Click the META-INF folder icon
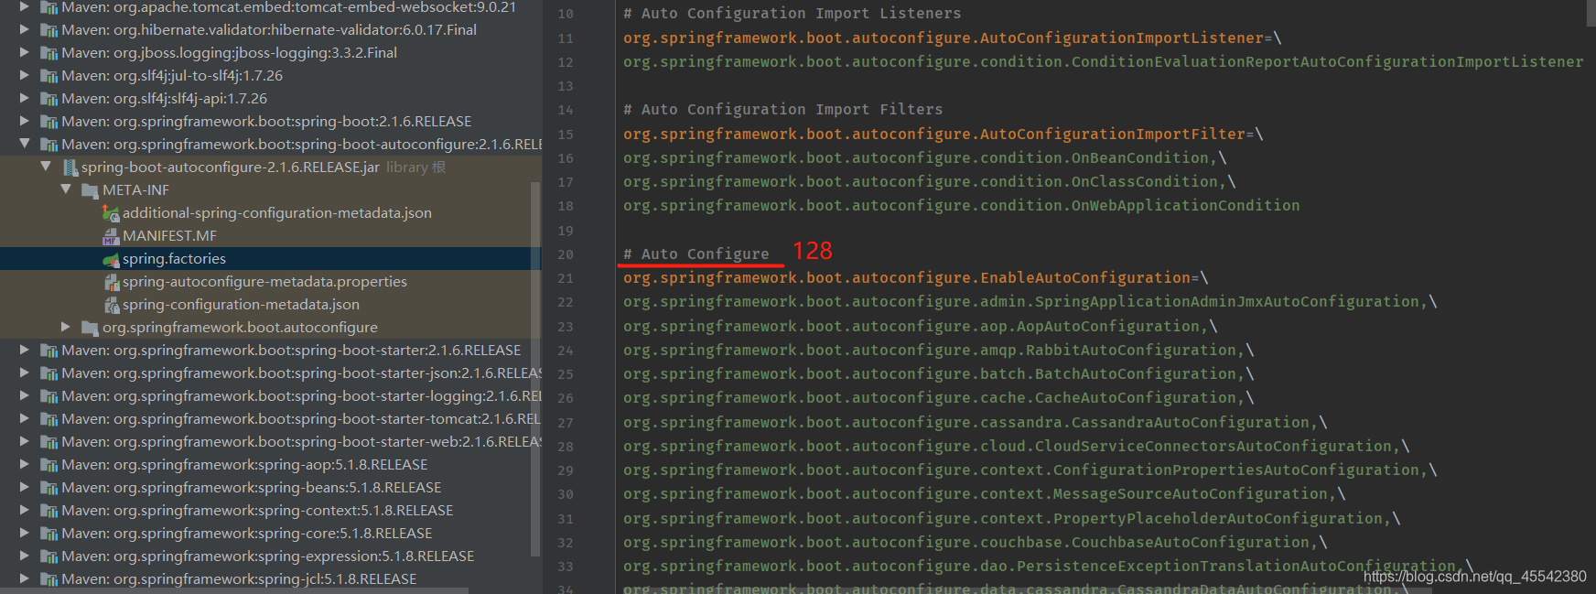 (x=90, y=190)
